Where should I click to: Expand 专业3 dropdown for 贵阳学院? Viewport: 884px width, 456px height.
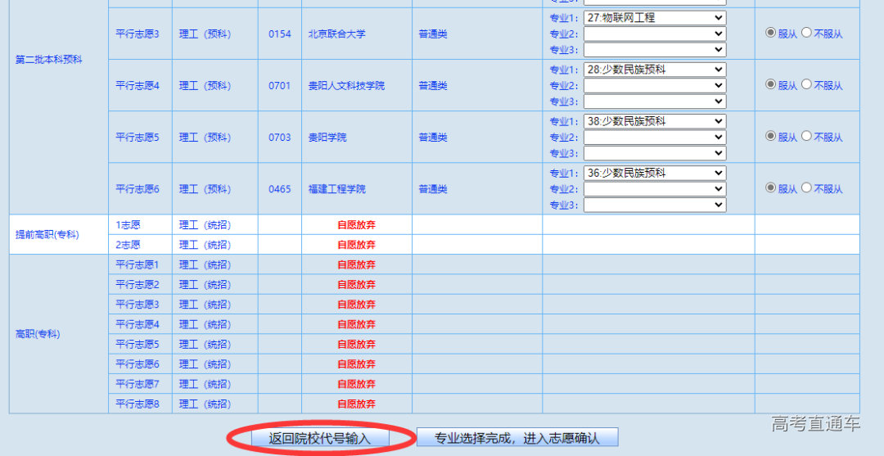pos(654,153)
